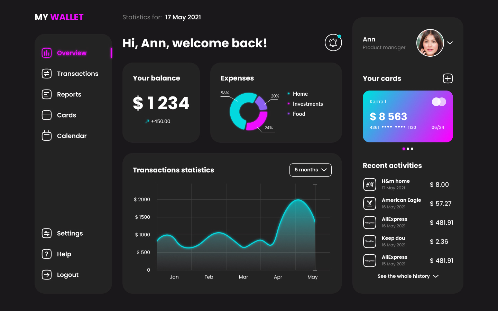Go to the Transactions menu item
The height and width of the screenshot is (311, 498).
[x=77, y=74]
